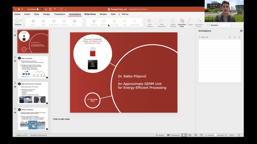Close the Animations pane
The width and height of the screenshot is (257, 144).
241,31
